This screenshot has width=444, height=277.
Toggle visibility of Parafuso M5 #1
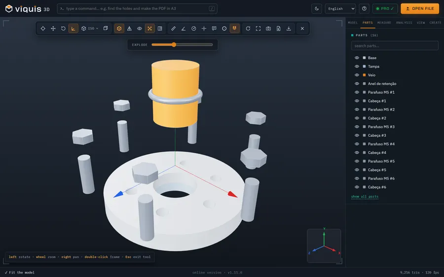(x=357, y=92)
